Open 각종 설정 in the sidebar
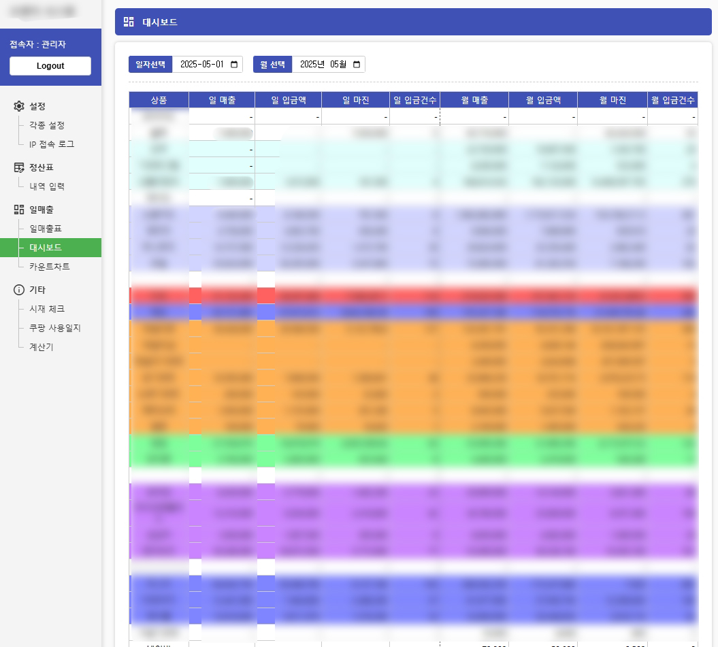Image resolution: width=718 pixels, height=647 pixels. pyautogui.click(x=47, y=125)
